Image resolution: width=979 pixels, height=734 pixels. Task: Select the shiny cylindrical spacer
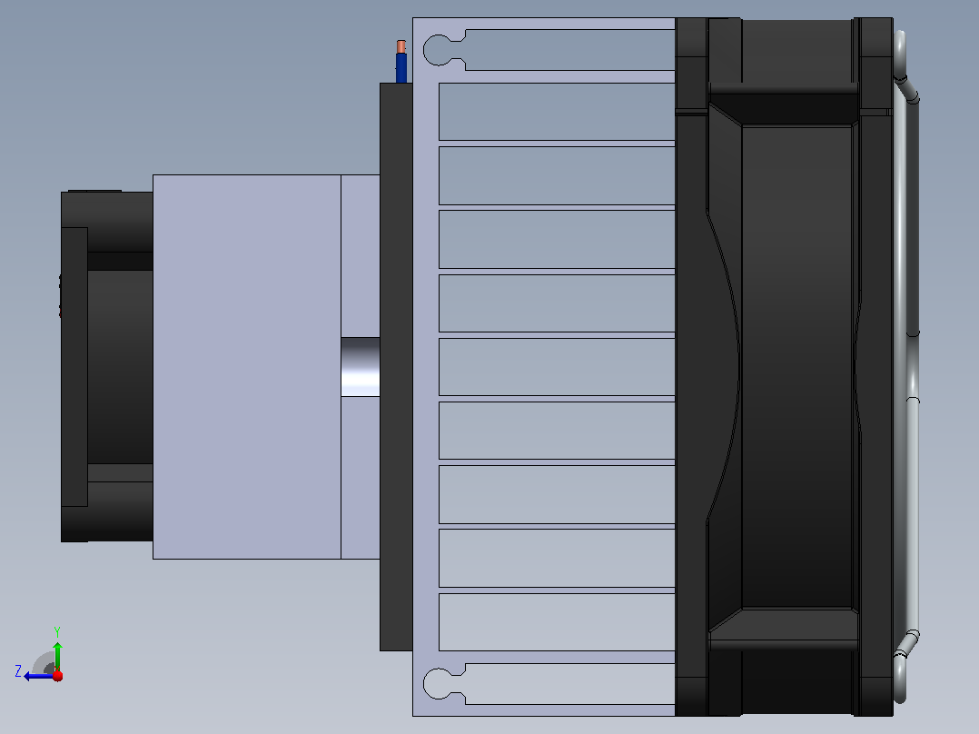361,367
